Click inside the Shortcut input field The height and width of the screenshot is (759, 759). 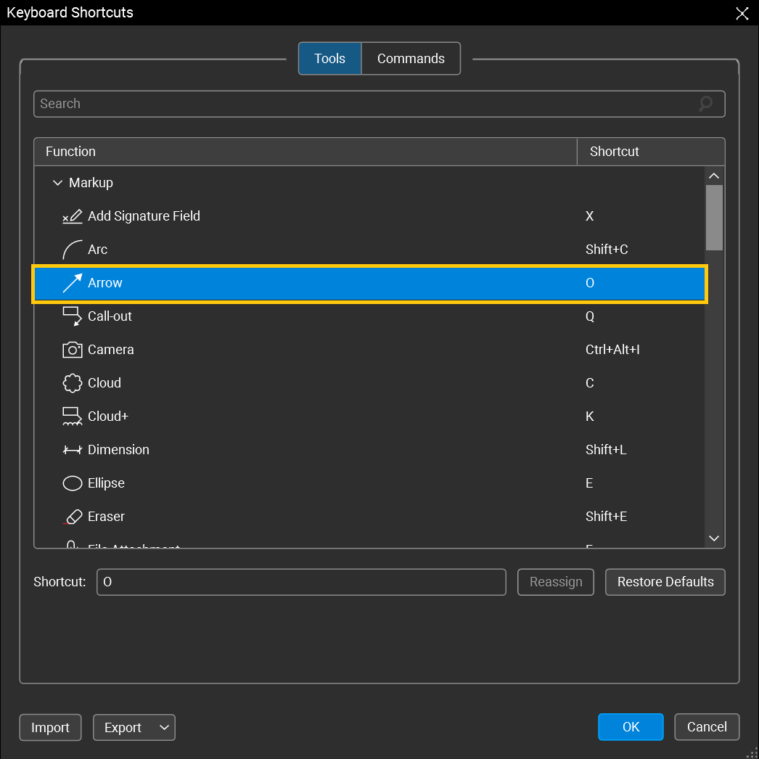point(301,581)
